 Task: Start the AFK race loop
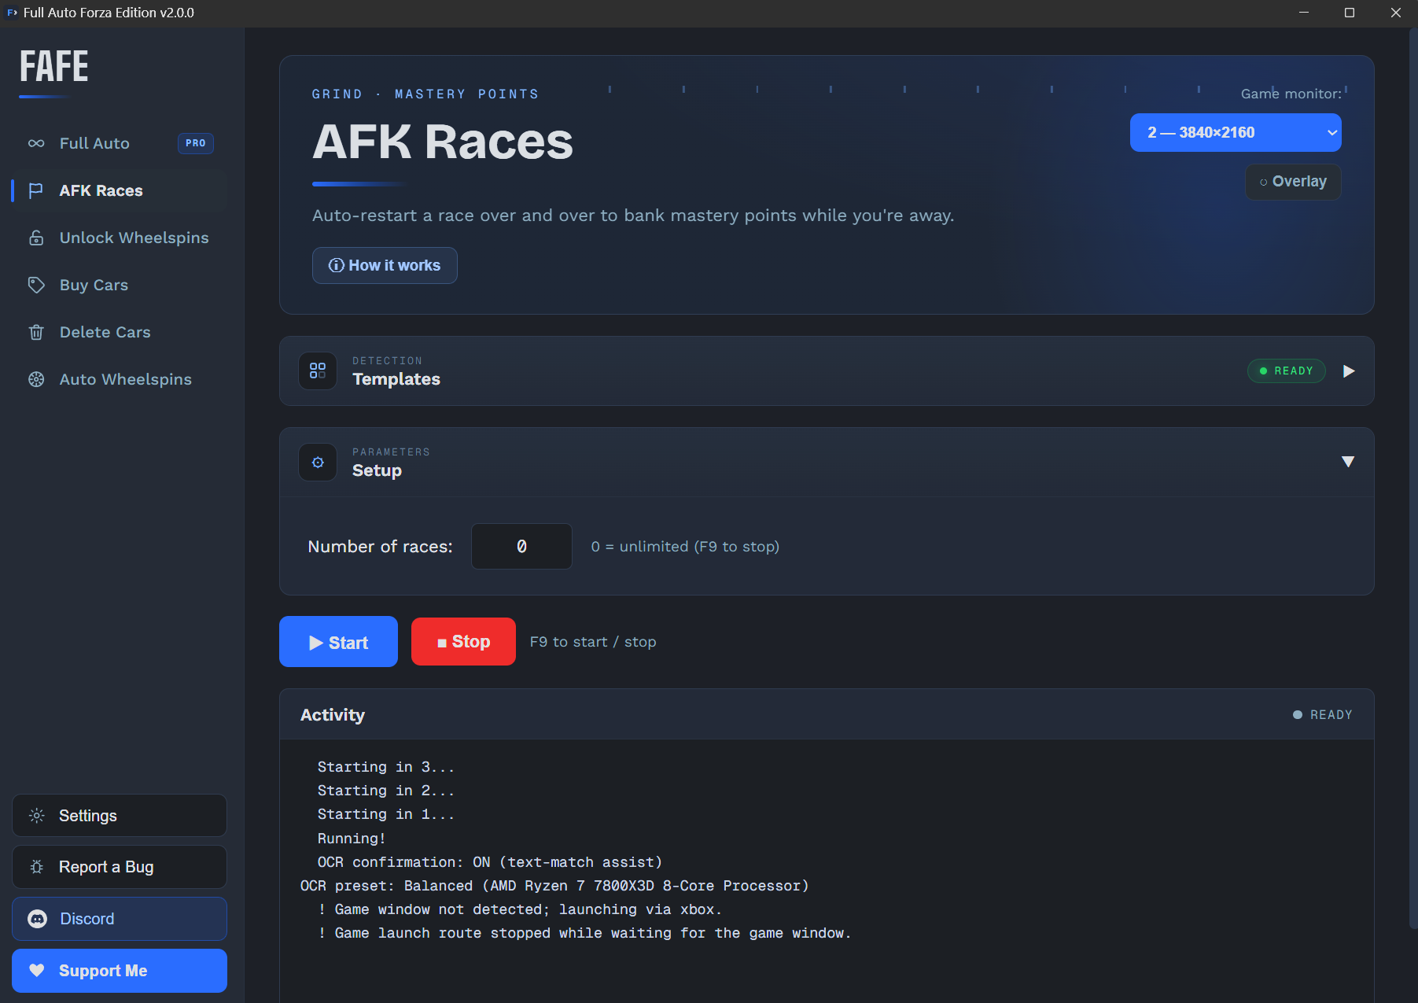click(338, 642)
